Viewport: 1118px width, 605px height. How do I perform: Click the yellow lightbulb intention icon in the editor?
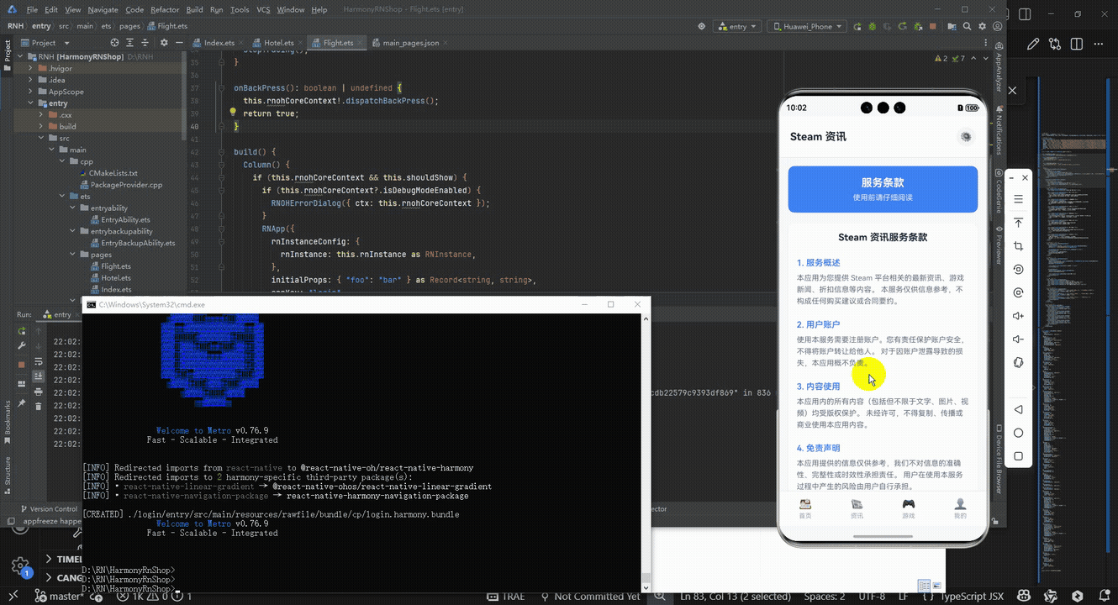pyautogui.click(x=233, y=112)
